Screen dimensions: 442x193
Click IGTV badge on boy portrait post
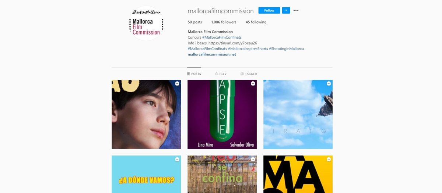coord(177,84)
